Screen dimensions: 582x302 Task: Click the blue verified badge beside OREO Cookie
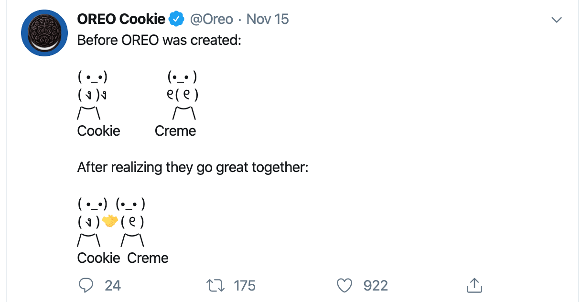pos(177,19)
